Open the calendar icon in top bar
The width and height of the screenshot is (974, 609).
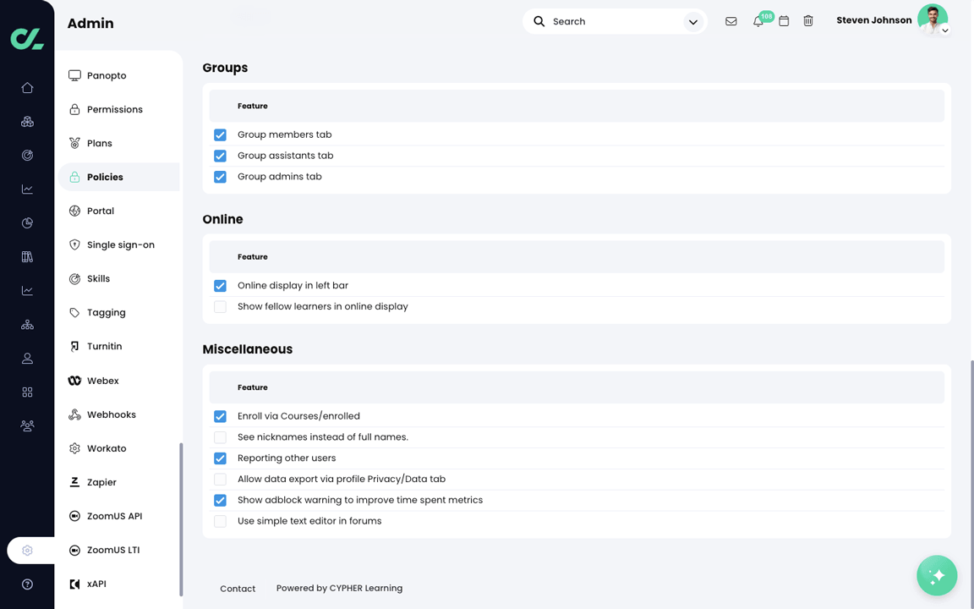(784, 21)
